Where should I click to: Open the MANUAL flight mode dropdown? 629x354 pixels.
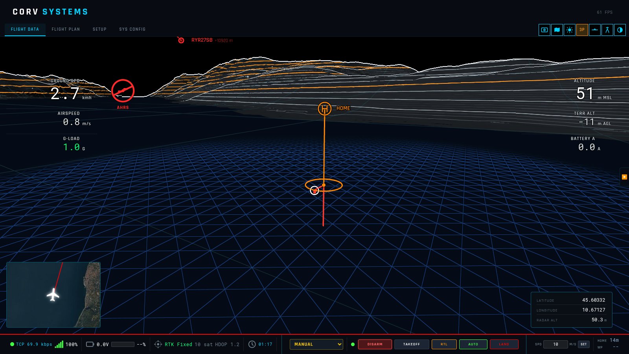coord(316,344)
